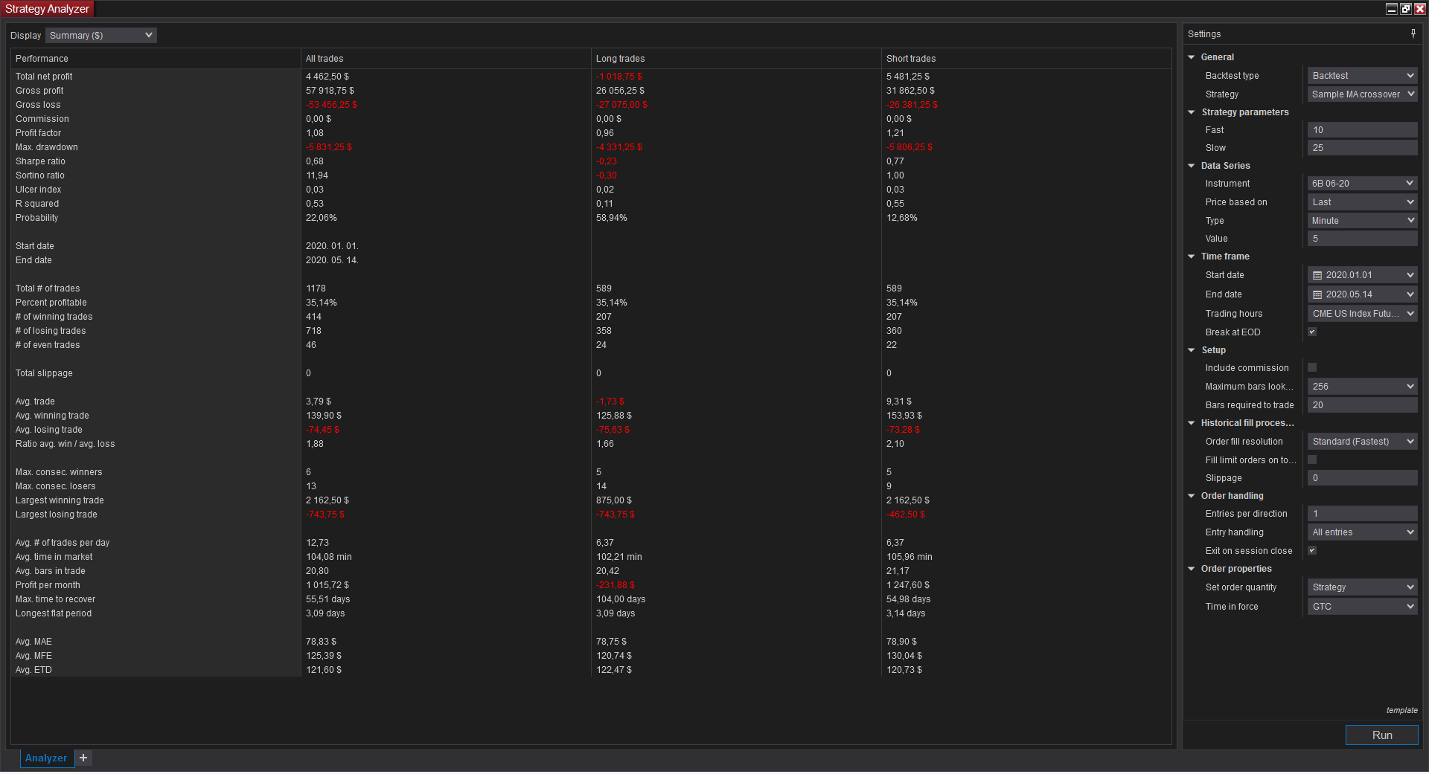Toggle Exit on session close checkbox
Viewport: 1429px width, 774px height.
[1312, 551]
